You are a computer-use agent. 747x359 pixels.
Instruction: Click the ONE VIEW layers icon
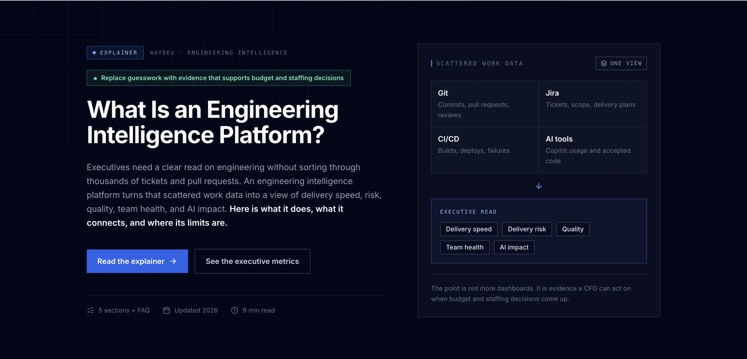click(x=604, y=63)
